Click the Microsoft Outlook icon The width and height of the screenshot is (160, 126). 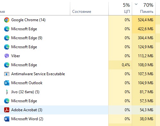[x=7, y=83]
